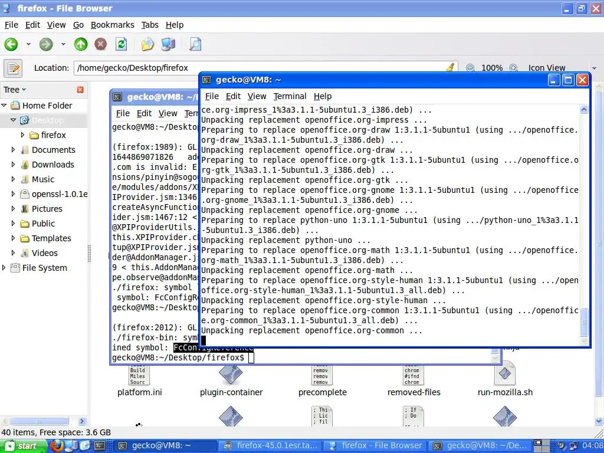Viewport: 604px width, 453px height.
Task: Launch terminal from taskbar quick launch icon
Action: coord(100,446)
